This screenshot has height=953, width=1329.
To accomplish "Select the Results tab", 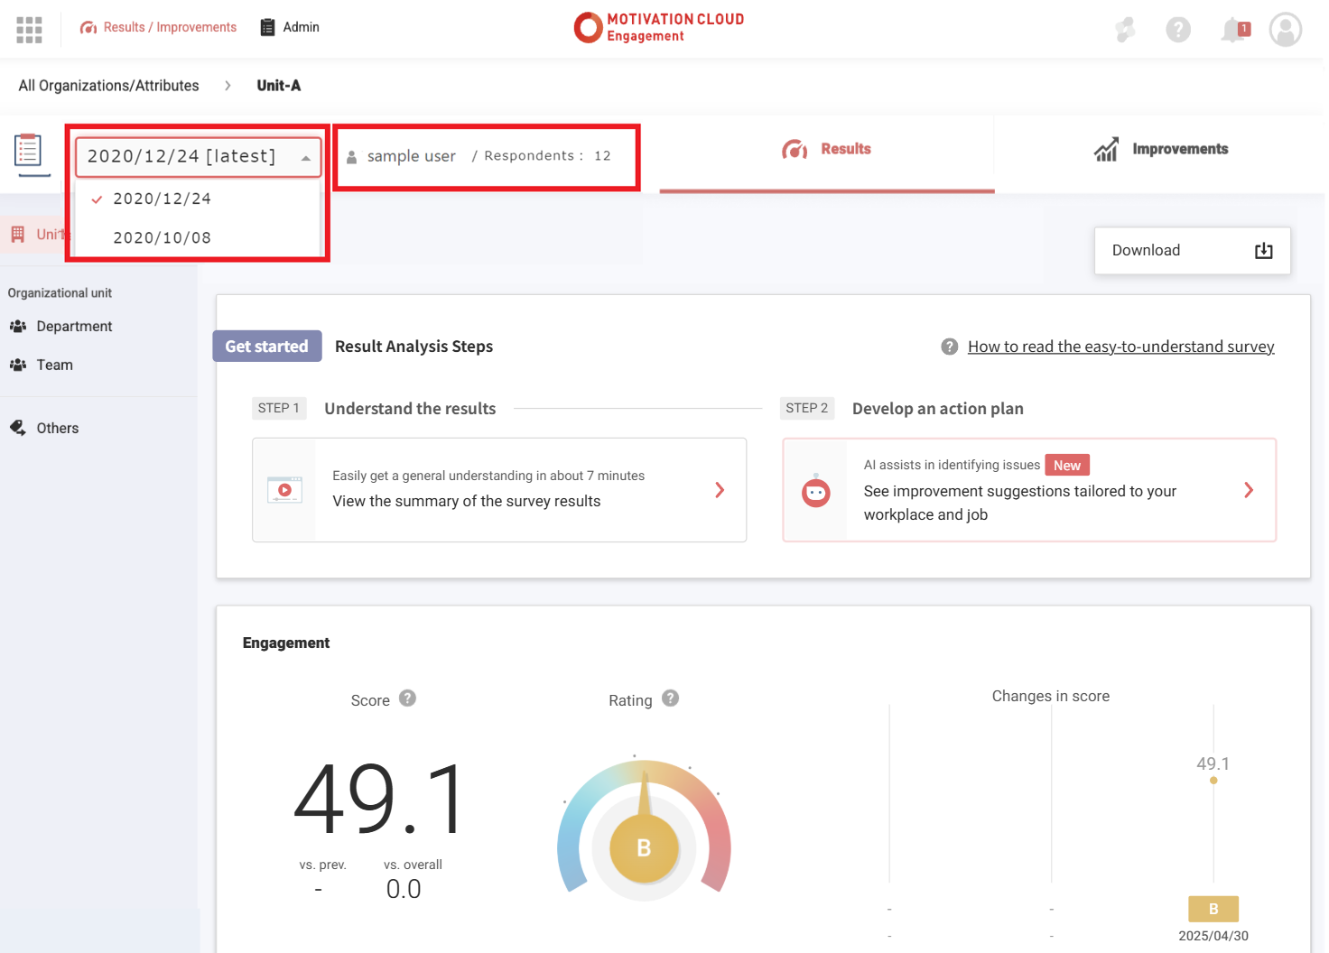I will pos(827,150).
